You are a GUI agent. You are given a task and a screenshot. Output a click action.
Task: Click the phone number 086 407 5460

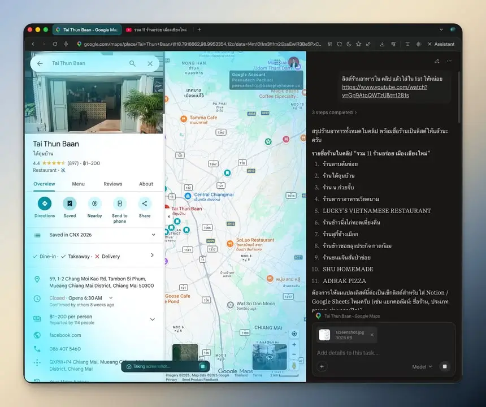click(x=65, y=349)
